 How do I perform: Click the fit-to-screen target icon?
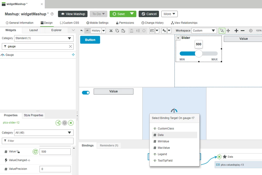point(251,31)
